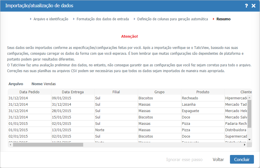Click the Lasanha product cell
This screenshot has width=260, height=168.
[189, 105]
